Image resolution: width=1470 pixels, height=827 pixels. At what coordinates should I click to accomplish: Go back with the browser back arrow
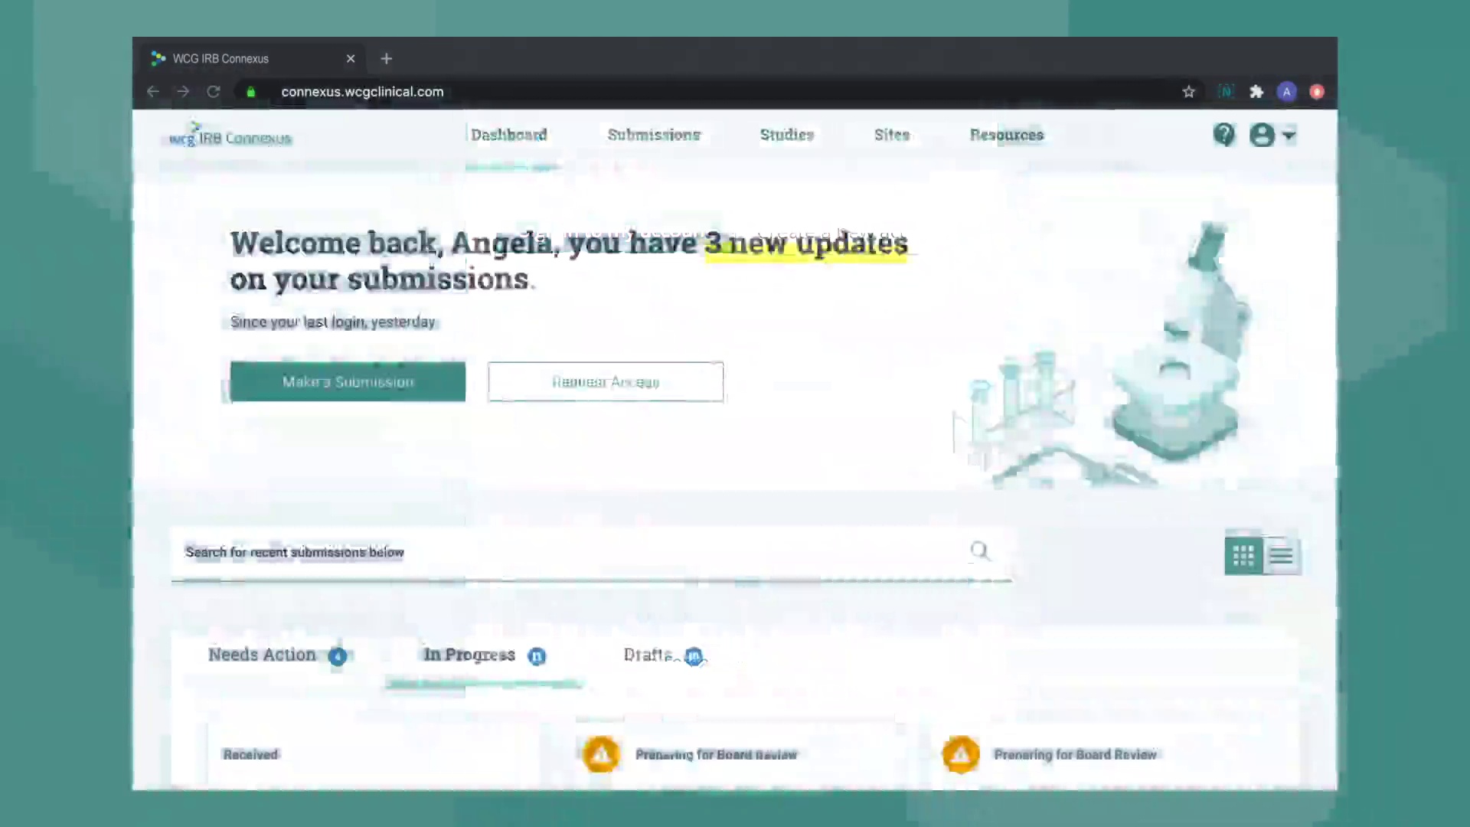pyautogui.click(x=153, y=92)
